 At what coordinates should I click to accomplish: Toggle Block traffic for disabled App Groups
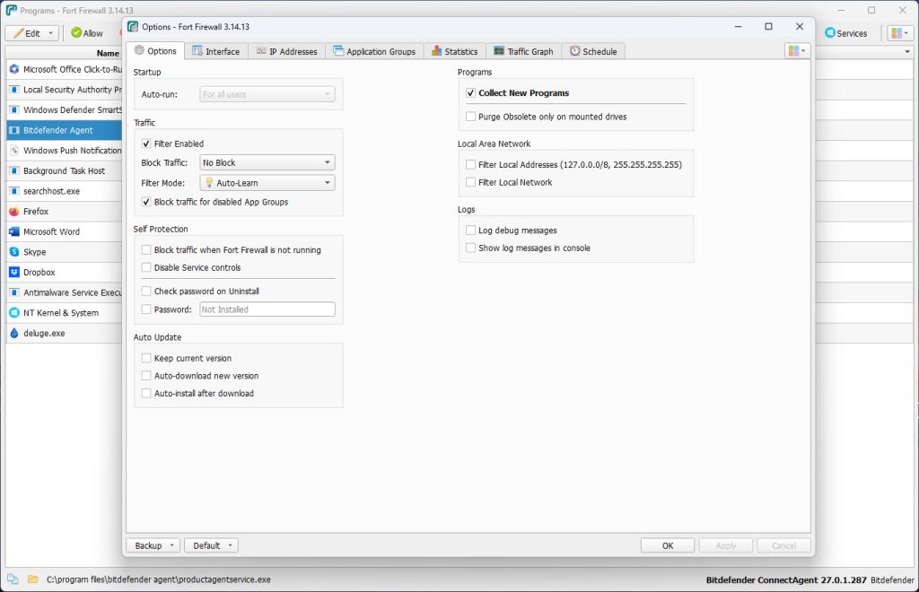pos(146,202)
